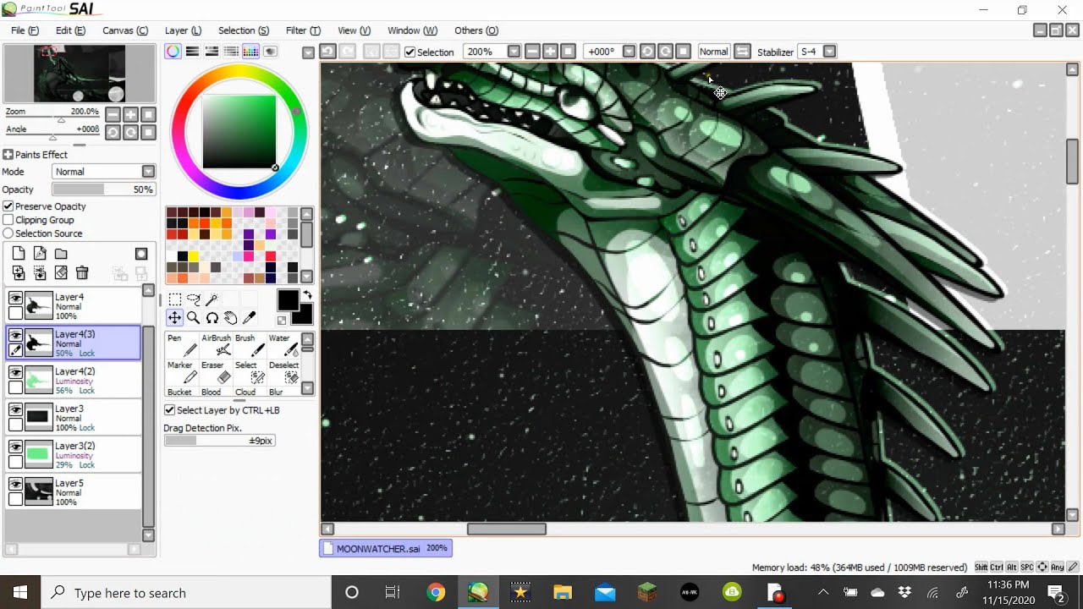Delete layer with trash can icon

(x=82, y=272)
